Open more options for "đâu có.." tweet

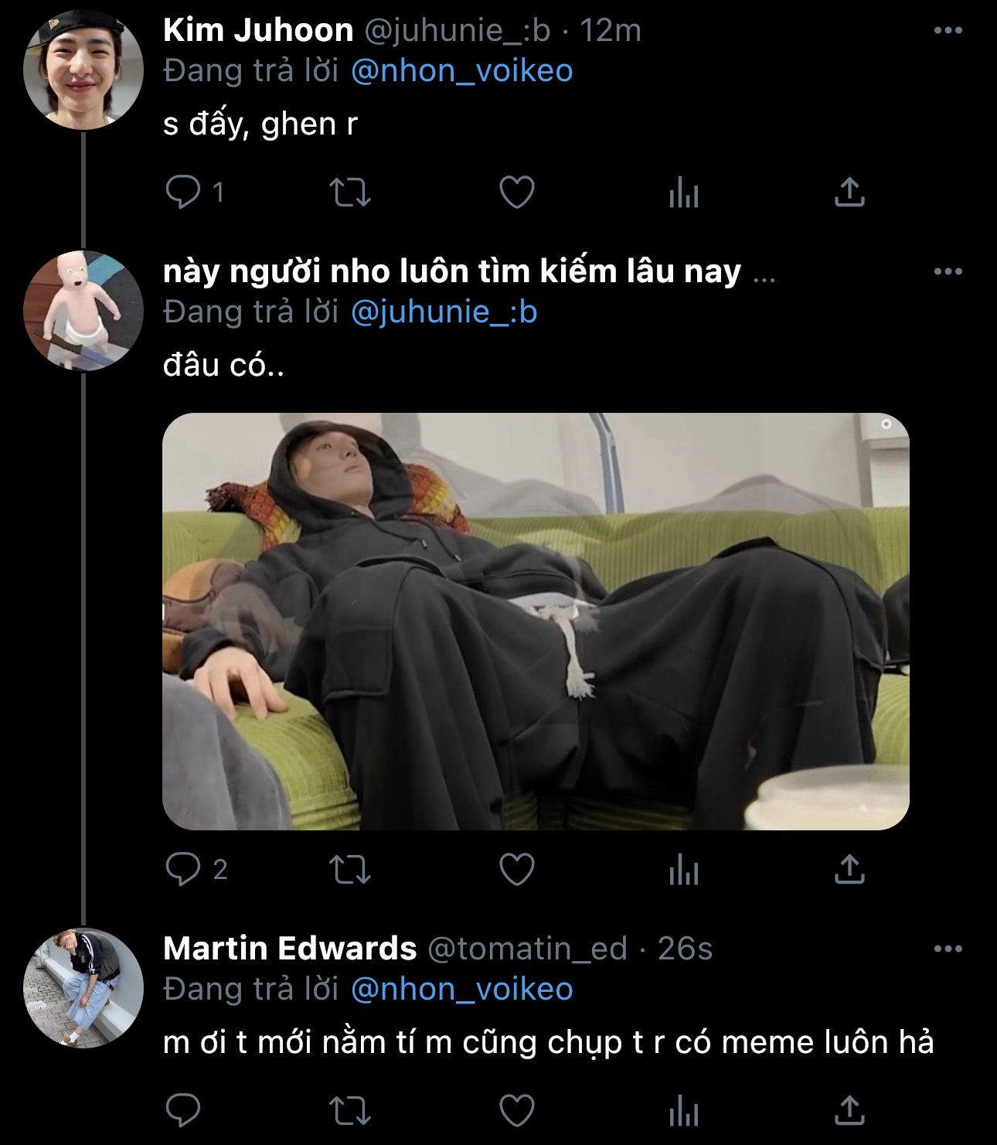click(948, 272)
